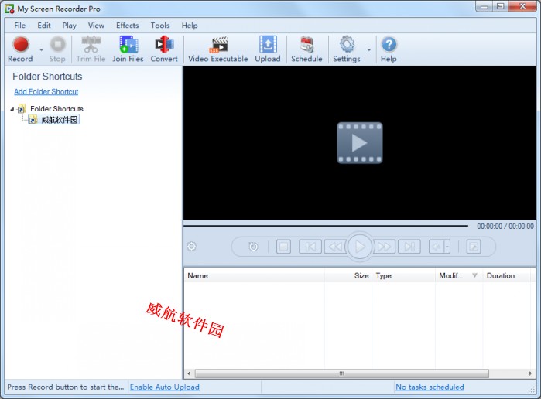Click the player stop square button
Screen dimensions: 541x399
[283, 246]
